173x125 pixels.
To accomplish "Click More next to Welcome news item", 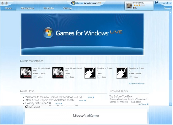I will pyautogui.click(x=91, y=98).
